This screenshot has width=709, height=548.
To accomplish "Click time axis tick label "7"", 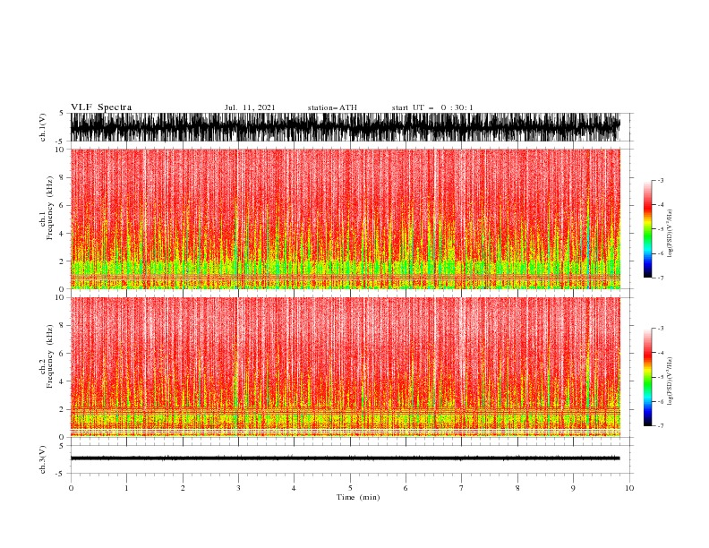I will (462, 488).
